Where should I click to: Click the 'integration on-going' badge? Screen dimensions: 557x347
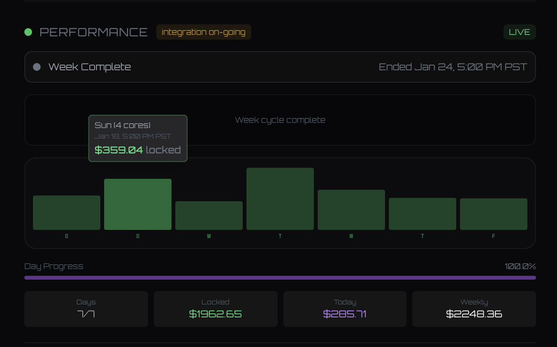(x=204, y=32)
